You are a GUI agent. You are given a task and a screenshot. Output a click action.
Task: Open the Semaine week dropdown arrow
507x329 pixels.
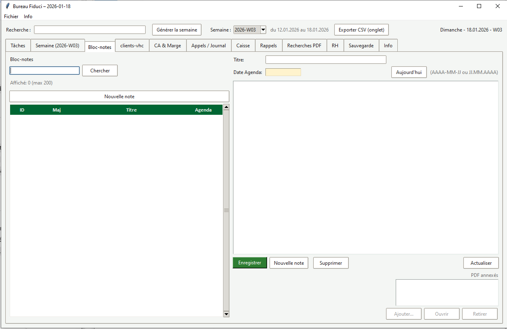click(x=263, y=30)
